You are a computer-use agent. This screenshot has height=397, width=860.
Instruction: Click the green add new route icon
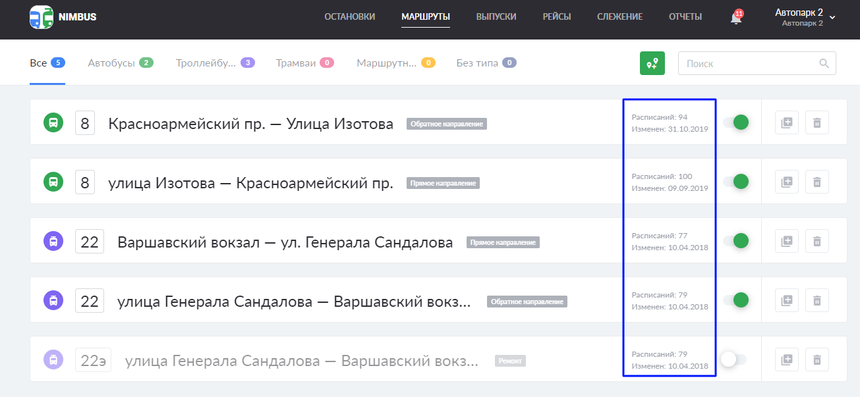(652, 63)
